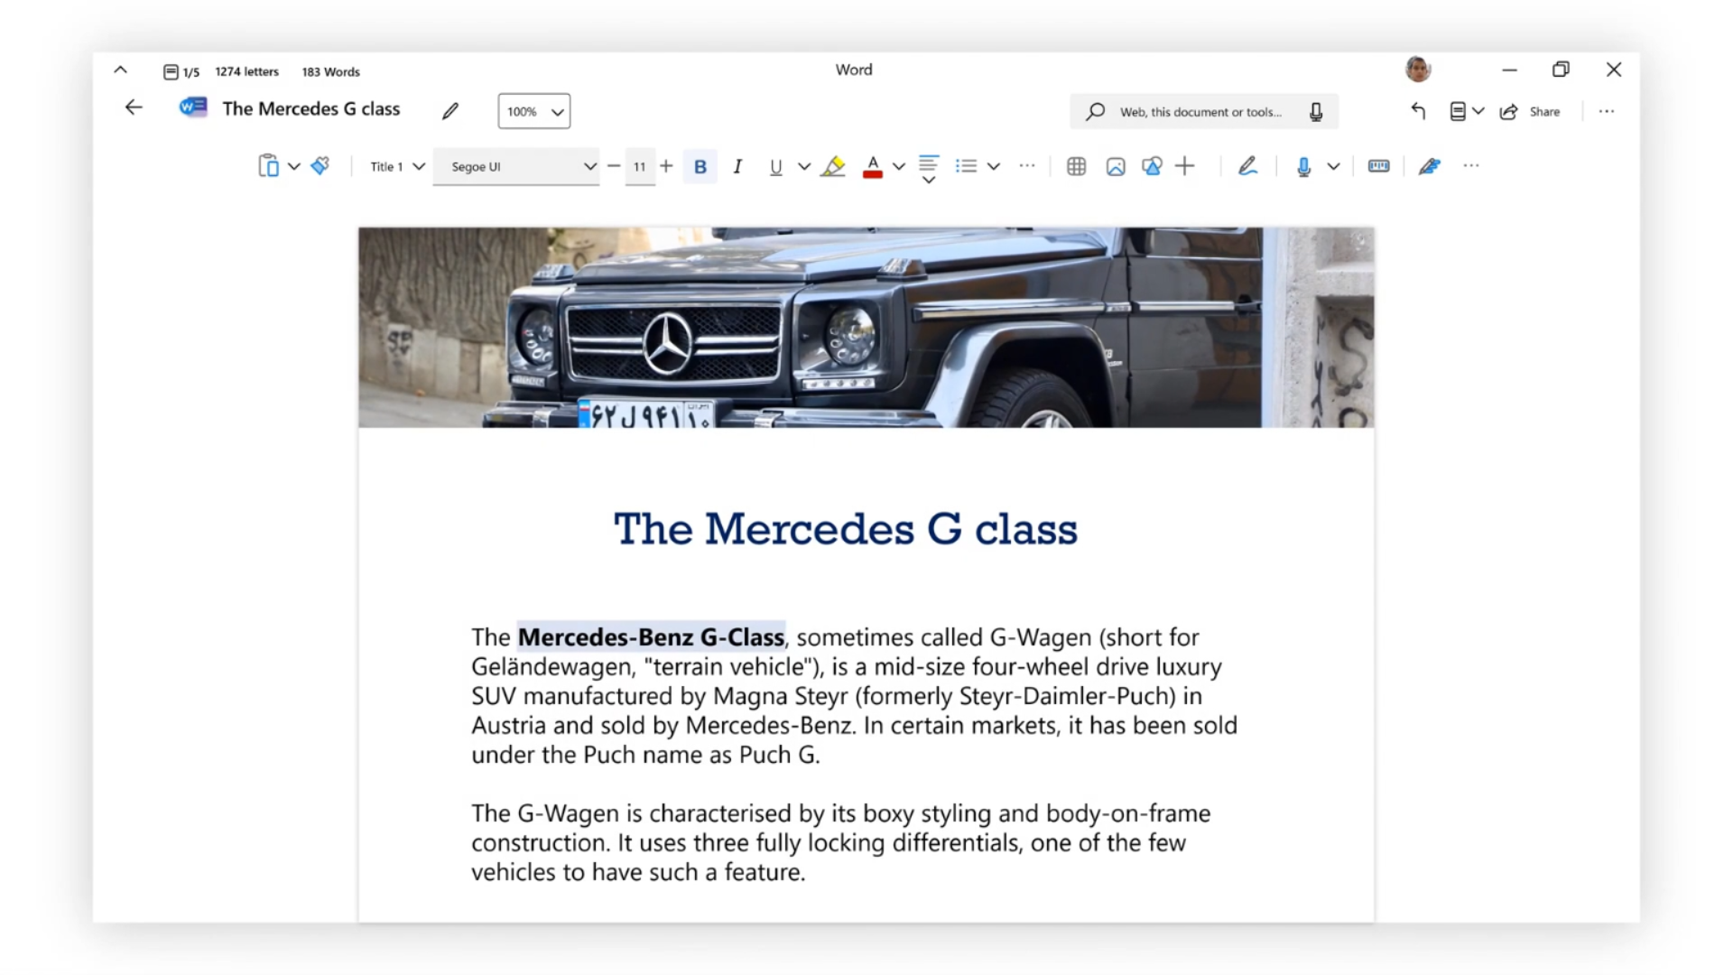Click the microphone in the search box
Viewport: 1733px width, 975px height.
pos(1316,112)
